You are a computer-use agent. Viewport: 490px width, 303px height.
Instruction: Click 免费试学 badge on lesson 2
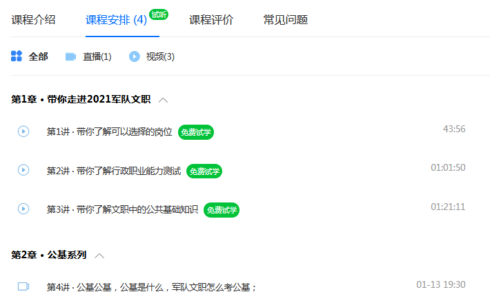204,171
